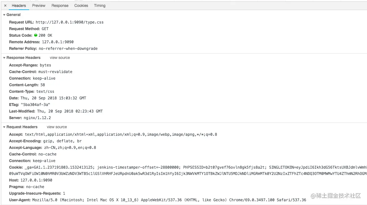Collapse the Response Headers section
Viewport: 367px width, 205px height.
4,58
